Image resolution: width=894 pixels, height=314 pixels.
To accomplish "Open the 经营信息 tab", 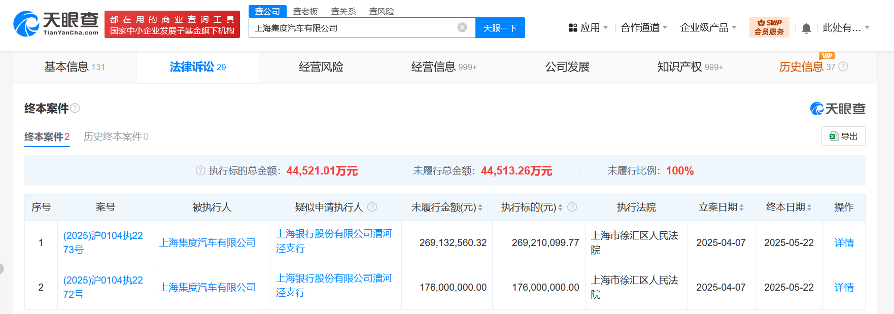I will coord(444,67).
